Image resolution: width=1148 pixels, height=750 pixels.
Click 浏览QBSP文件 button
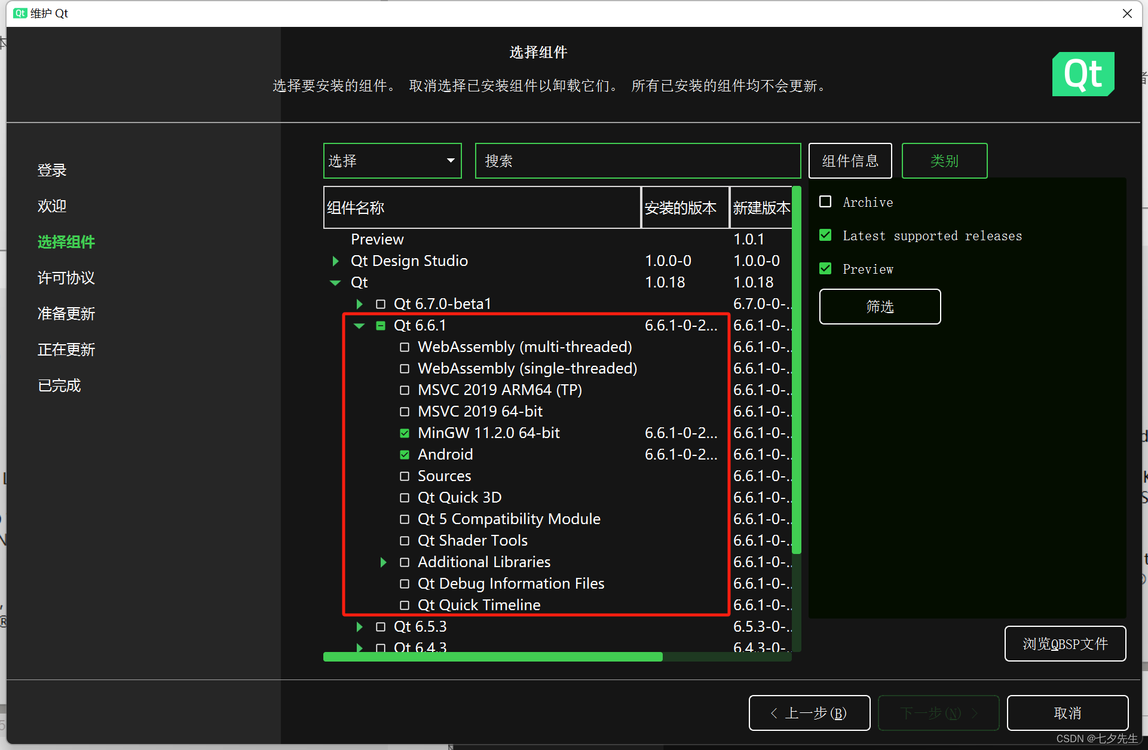pos(1065,644)
